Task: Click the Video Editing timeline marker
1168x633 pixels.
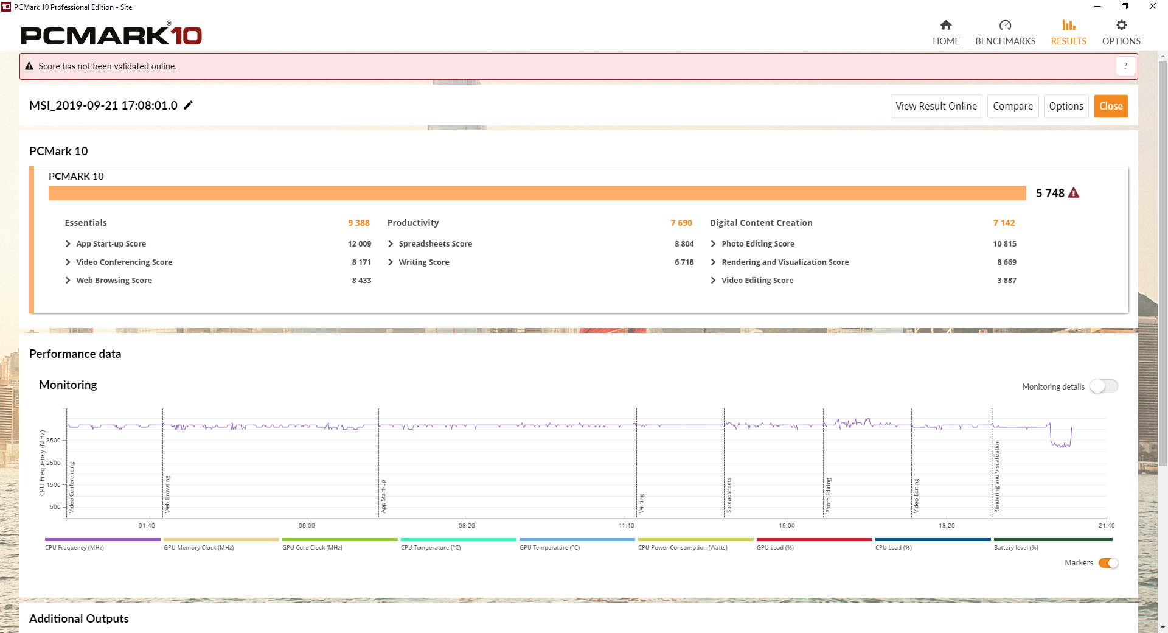Action: click(916, 496)
